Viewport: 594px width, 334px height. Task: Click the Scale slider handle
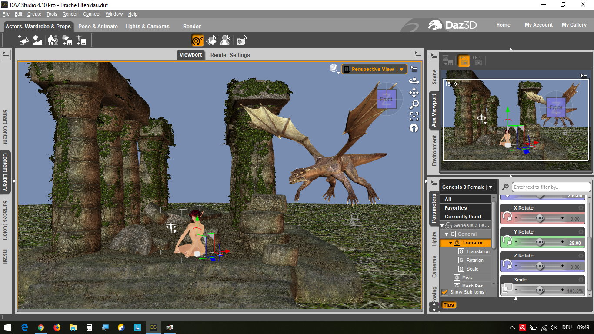[540, 290]
